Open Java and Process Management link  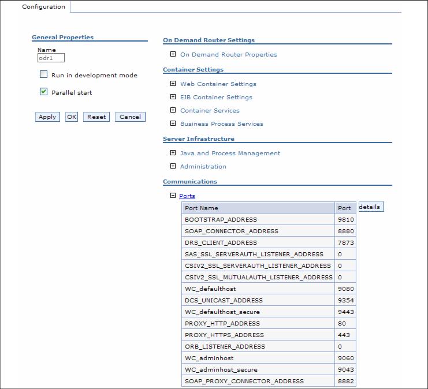click(x=230, y=154)
